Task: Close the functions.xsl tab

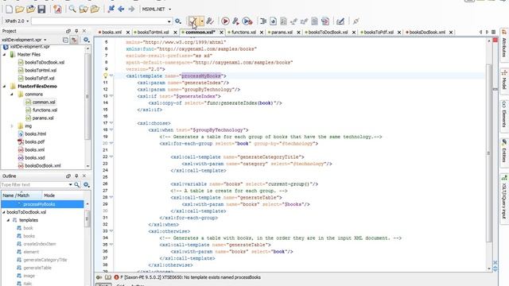Action: coord(262,33)
